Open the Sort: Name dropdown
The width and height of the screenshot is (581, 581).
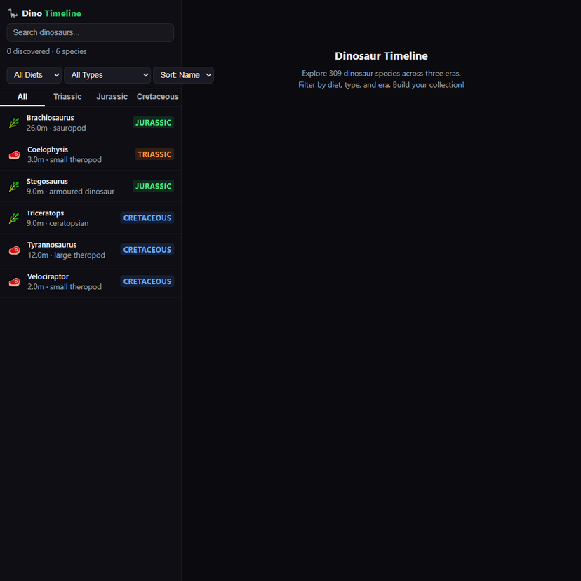point(183,75)
